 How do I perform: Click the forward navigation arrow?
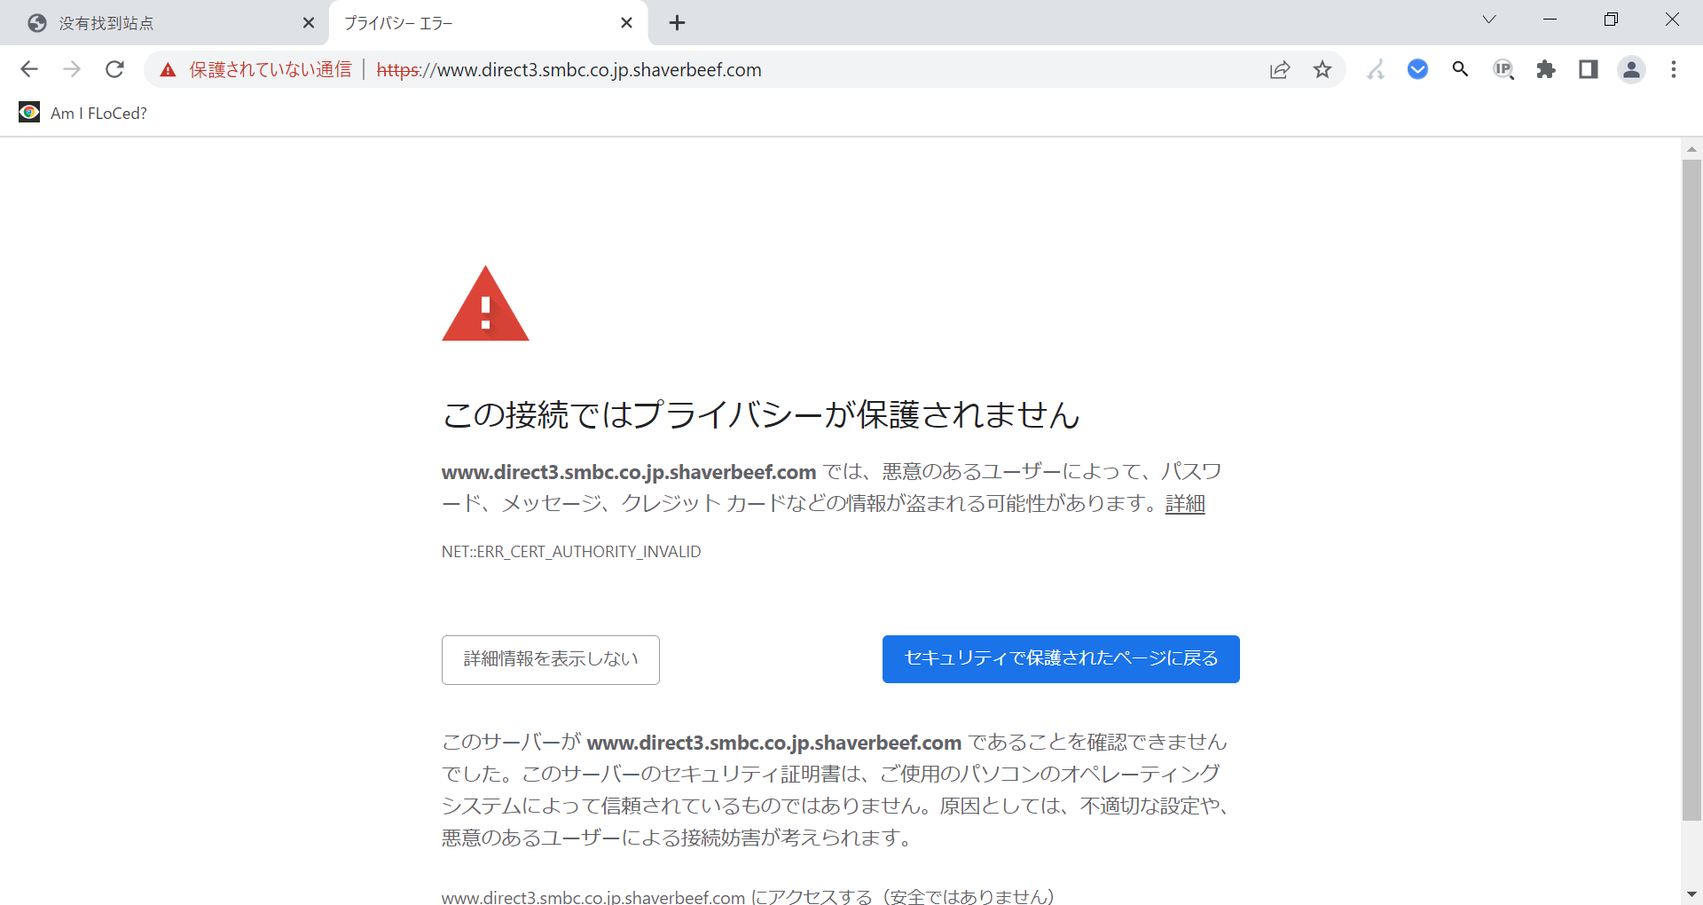[x=72, y=69]
